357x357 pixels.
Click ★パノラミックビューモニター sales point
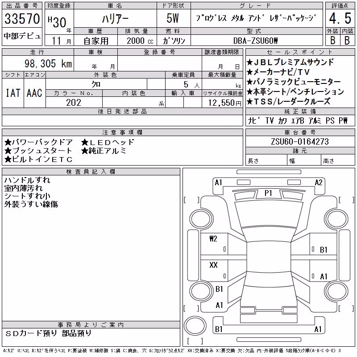coord(294,82)
